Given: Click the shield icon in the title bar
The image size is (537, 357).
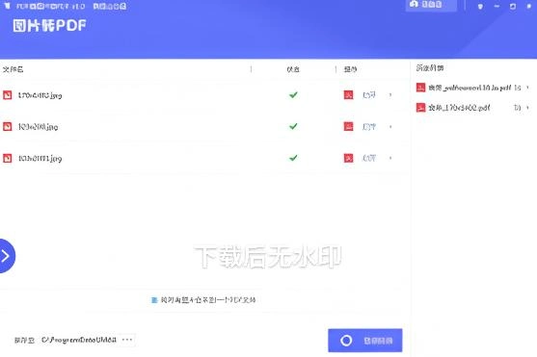Looking at the screenshot, I should 480,6.
